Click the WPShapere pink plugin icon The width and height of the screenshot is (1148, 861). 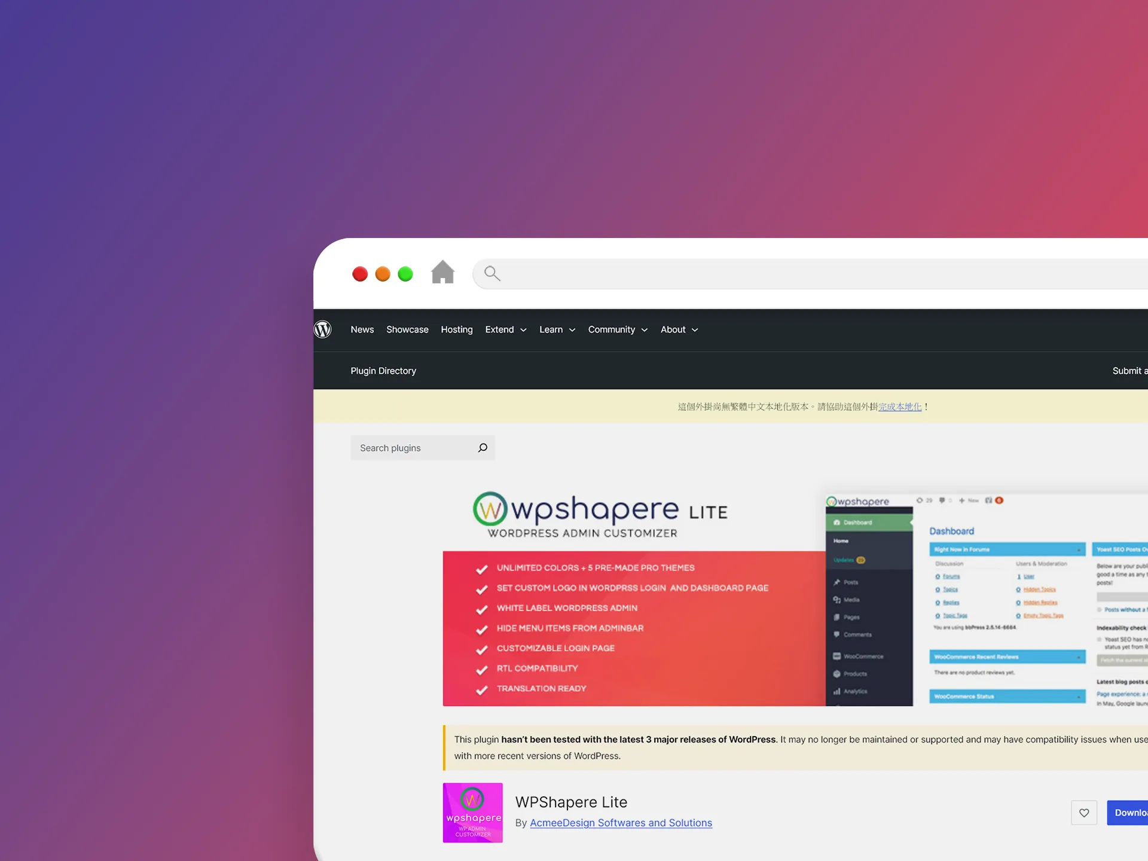point(472,813)
